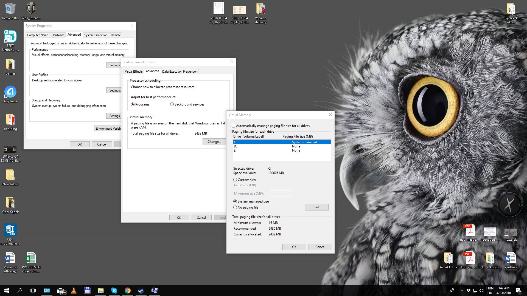527x296 pixels.
Task: Click Performance Settings button in System Properties
Action: pos(114,65)
